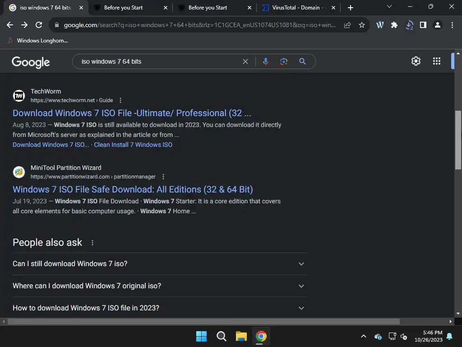
Task: Open the Windows Start button
Action: 202,336
